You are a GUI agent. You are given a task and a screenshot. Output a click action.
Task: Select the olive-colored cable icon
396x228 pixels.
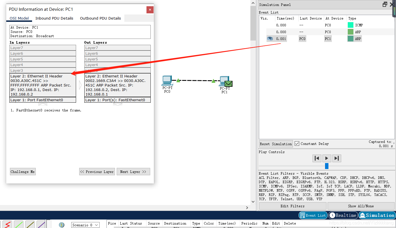[30, 224]
